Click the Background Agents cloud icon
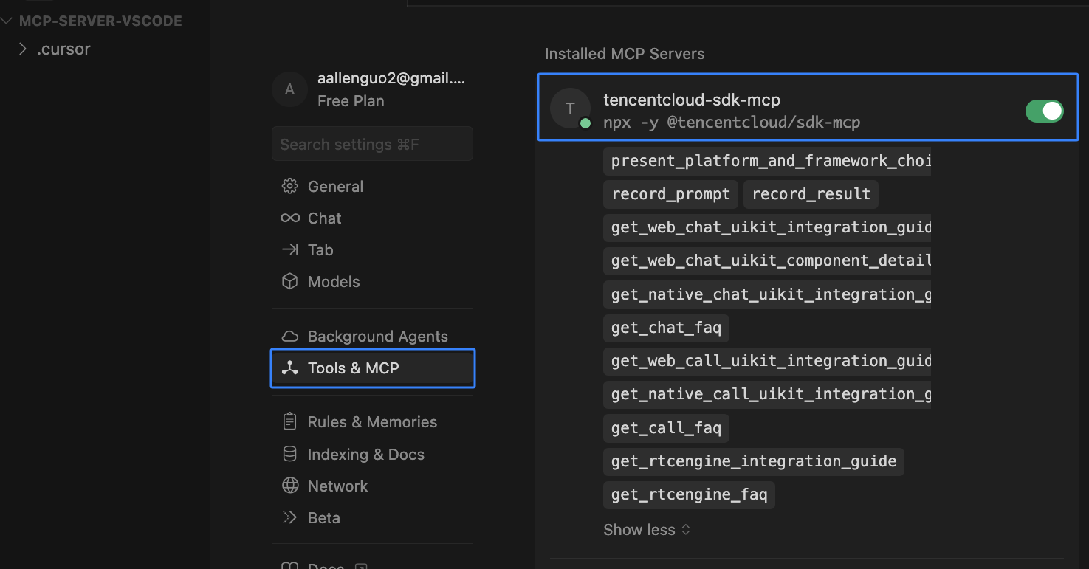This screenshot has height=569, width=1089. coord(289,336)
